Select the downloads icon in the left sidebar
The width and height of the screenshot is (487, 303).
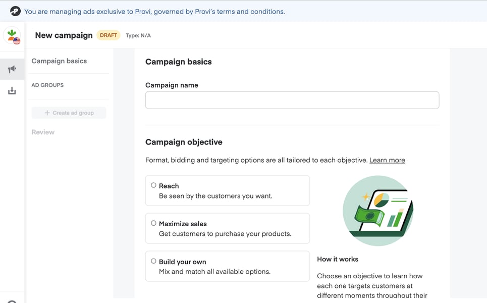[x=12, y=90]
